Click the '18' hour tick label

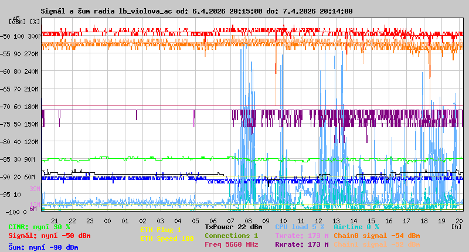pos(424,221)
